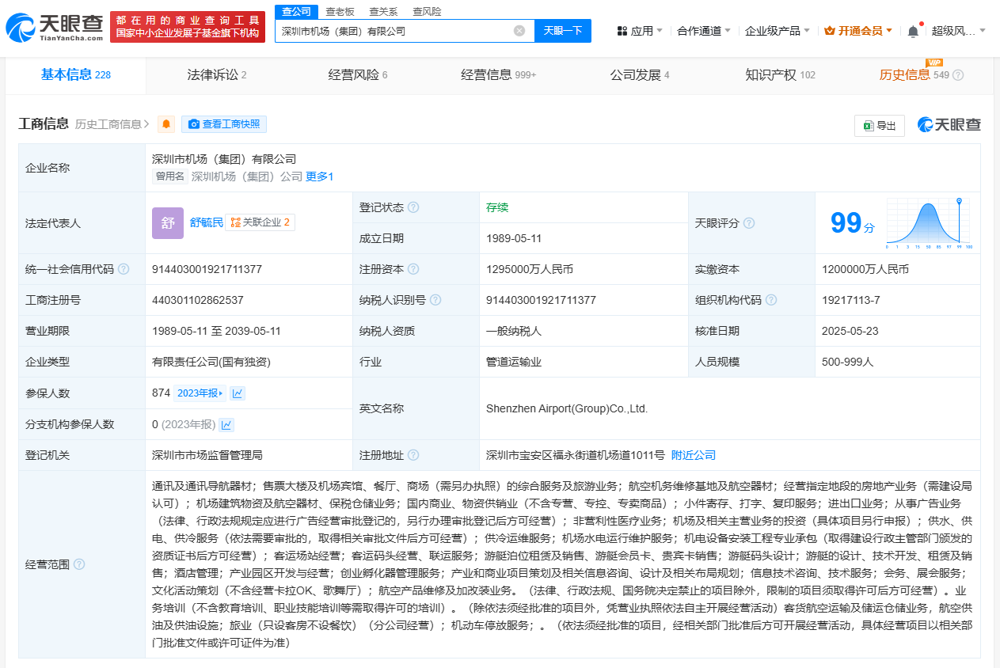Click the 导出 export button
This screenshot has height=668, width=1000.
(879, 125)
